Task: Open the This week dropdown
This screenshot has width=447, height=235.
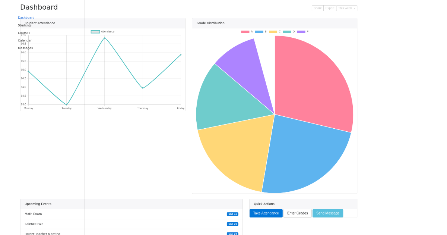Action: tap(346, 8)
